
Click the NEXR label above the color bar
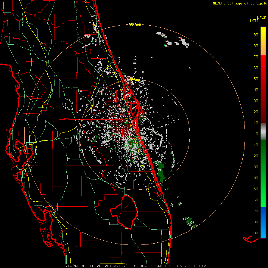click(x=261, y=18)
